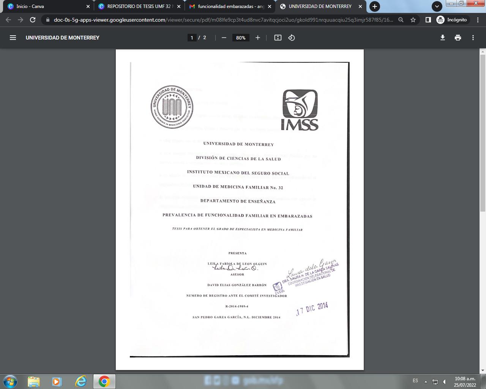Click the text DEPARTAMENTO DE ENSEÑANZA

pos(238,201)
